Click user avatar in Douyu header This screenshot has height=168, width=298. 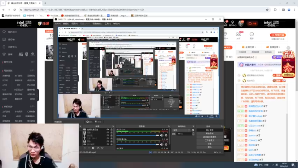(241, 23)
